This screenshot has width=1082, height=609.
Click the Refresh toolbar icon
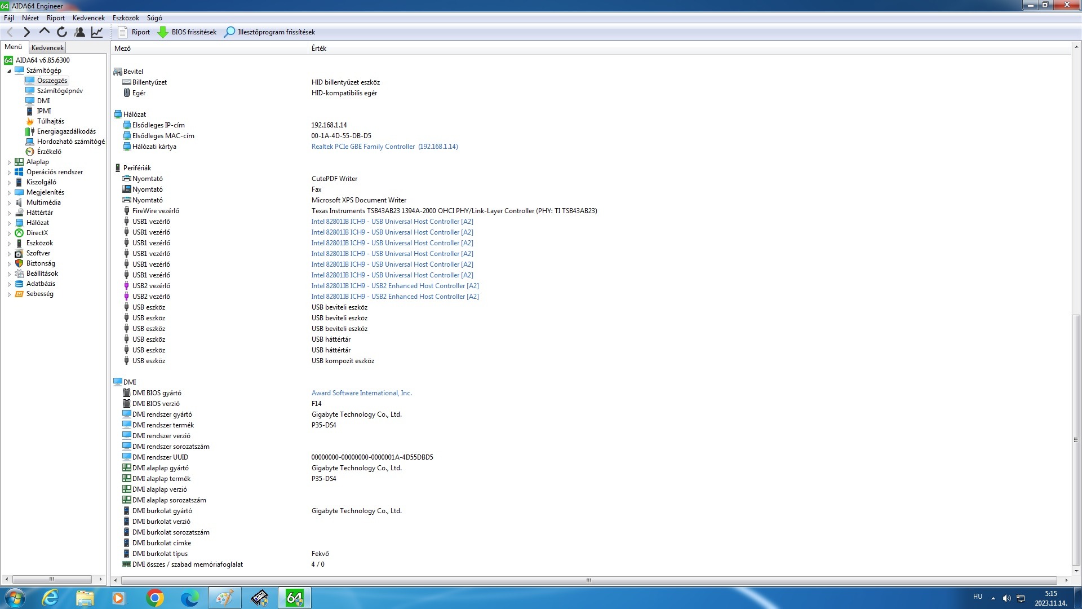(62, 32)
